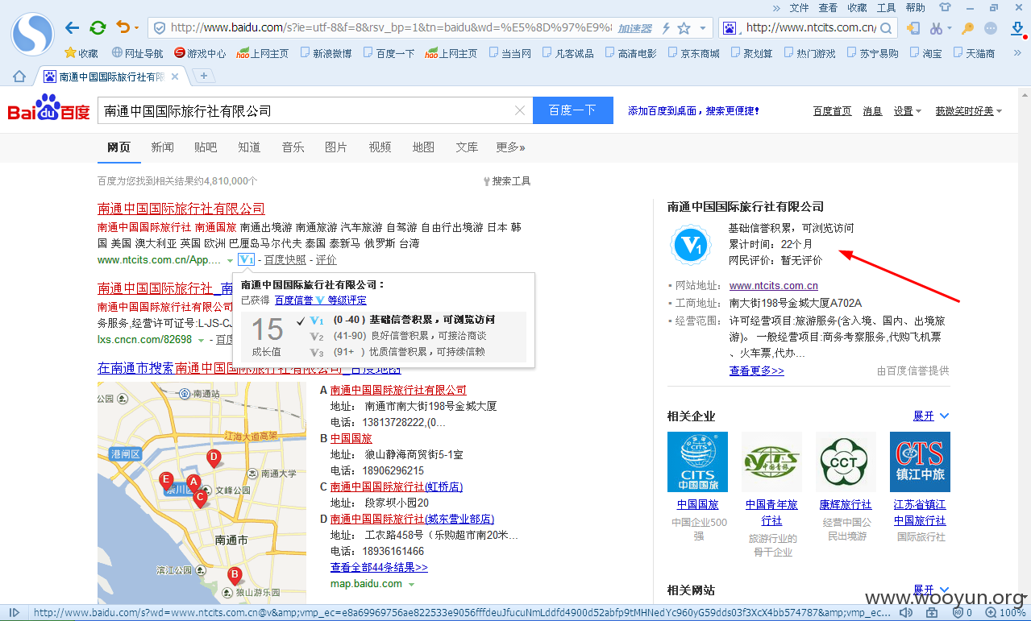Close the 南通中国国际旅行社 tab
Image resolution: width=1031 pixels, height=621 pixels.
point(175,77)
